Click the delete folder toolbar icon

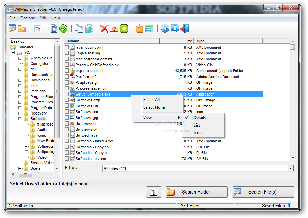114,29
